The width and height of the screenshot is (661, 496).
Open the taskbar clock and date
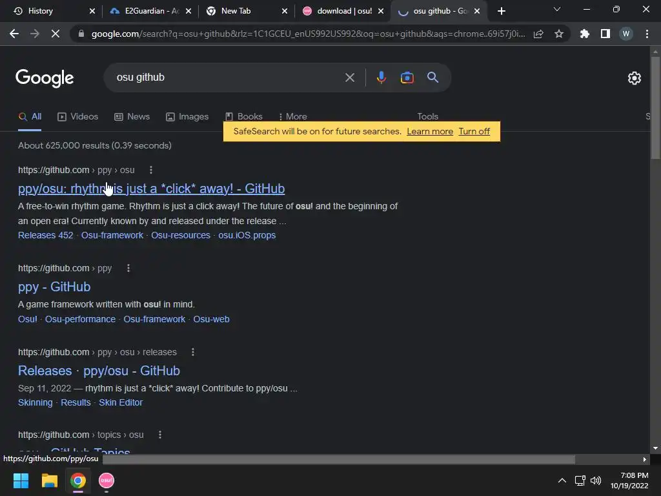pyautogui.click(x=629, y=480)
